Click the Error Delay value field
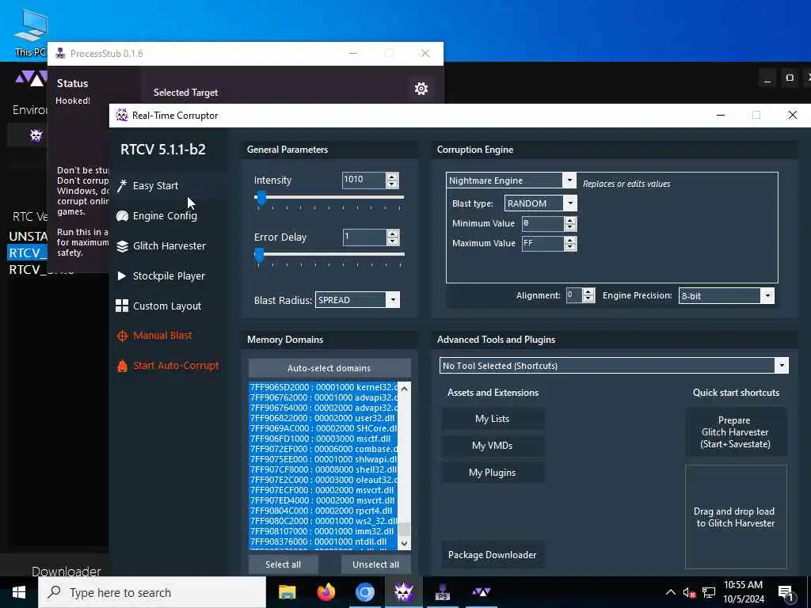Image resolution: width=811 pixels, height=608 pixels. point(364,237)
